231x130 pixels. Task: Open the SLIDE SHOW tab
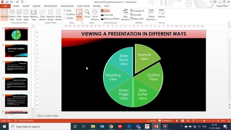coord(83,6)
